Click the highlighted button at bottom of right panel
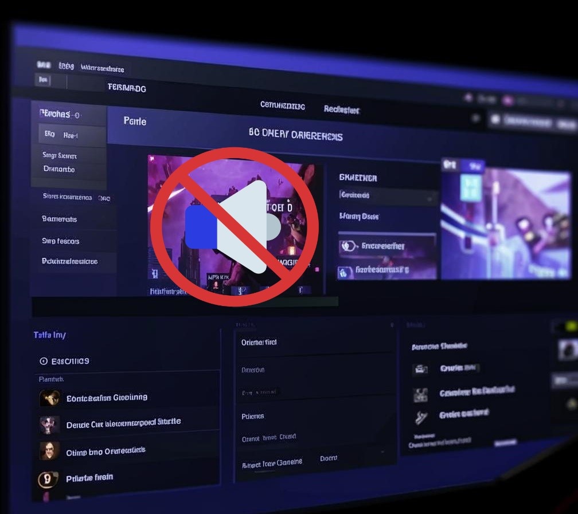The height and width of the screenshot is (514, 578). [x=505, y=442]
